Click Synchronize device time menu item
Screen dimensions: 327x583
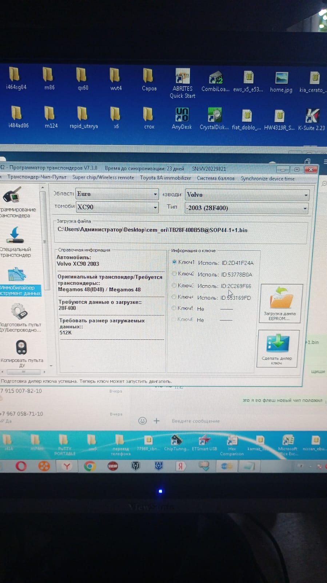(267, 179)
